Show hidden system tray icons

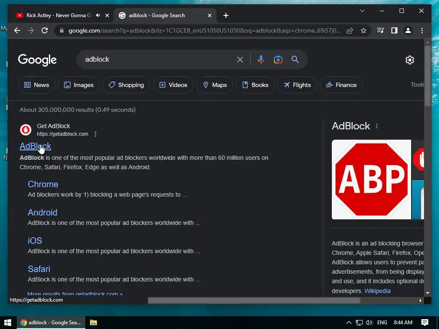[x=349, y=323]
